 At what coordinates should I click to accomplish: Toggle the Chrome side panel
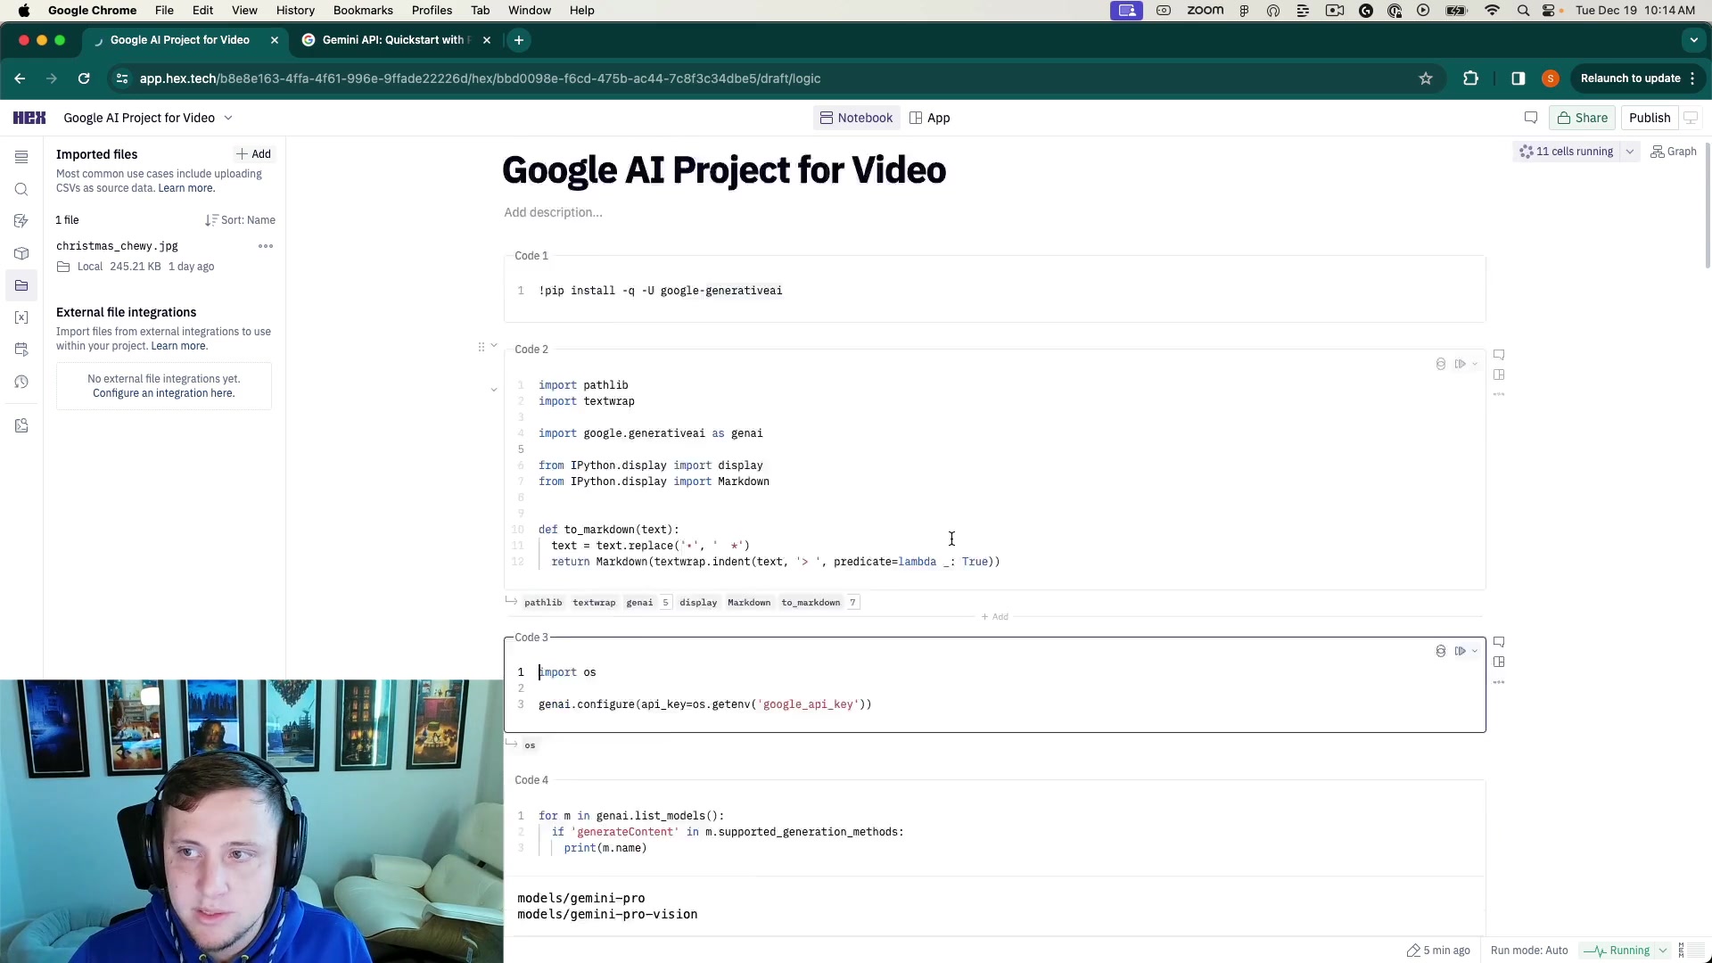pyautogui.click(x=1519, y=78)
